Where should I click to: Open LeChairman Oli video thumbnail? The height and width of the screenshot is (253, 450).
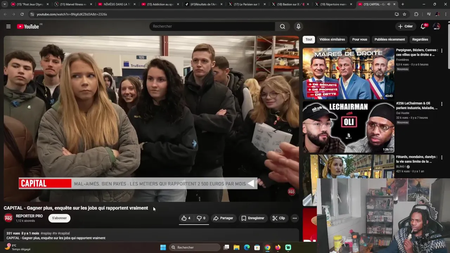pyautogui.click(x=348, y=127)
